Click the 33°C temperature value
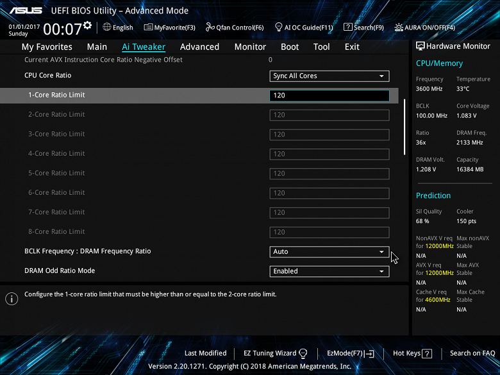 [463, 89]
